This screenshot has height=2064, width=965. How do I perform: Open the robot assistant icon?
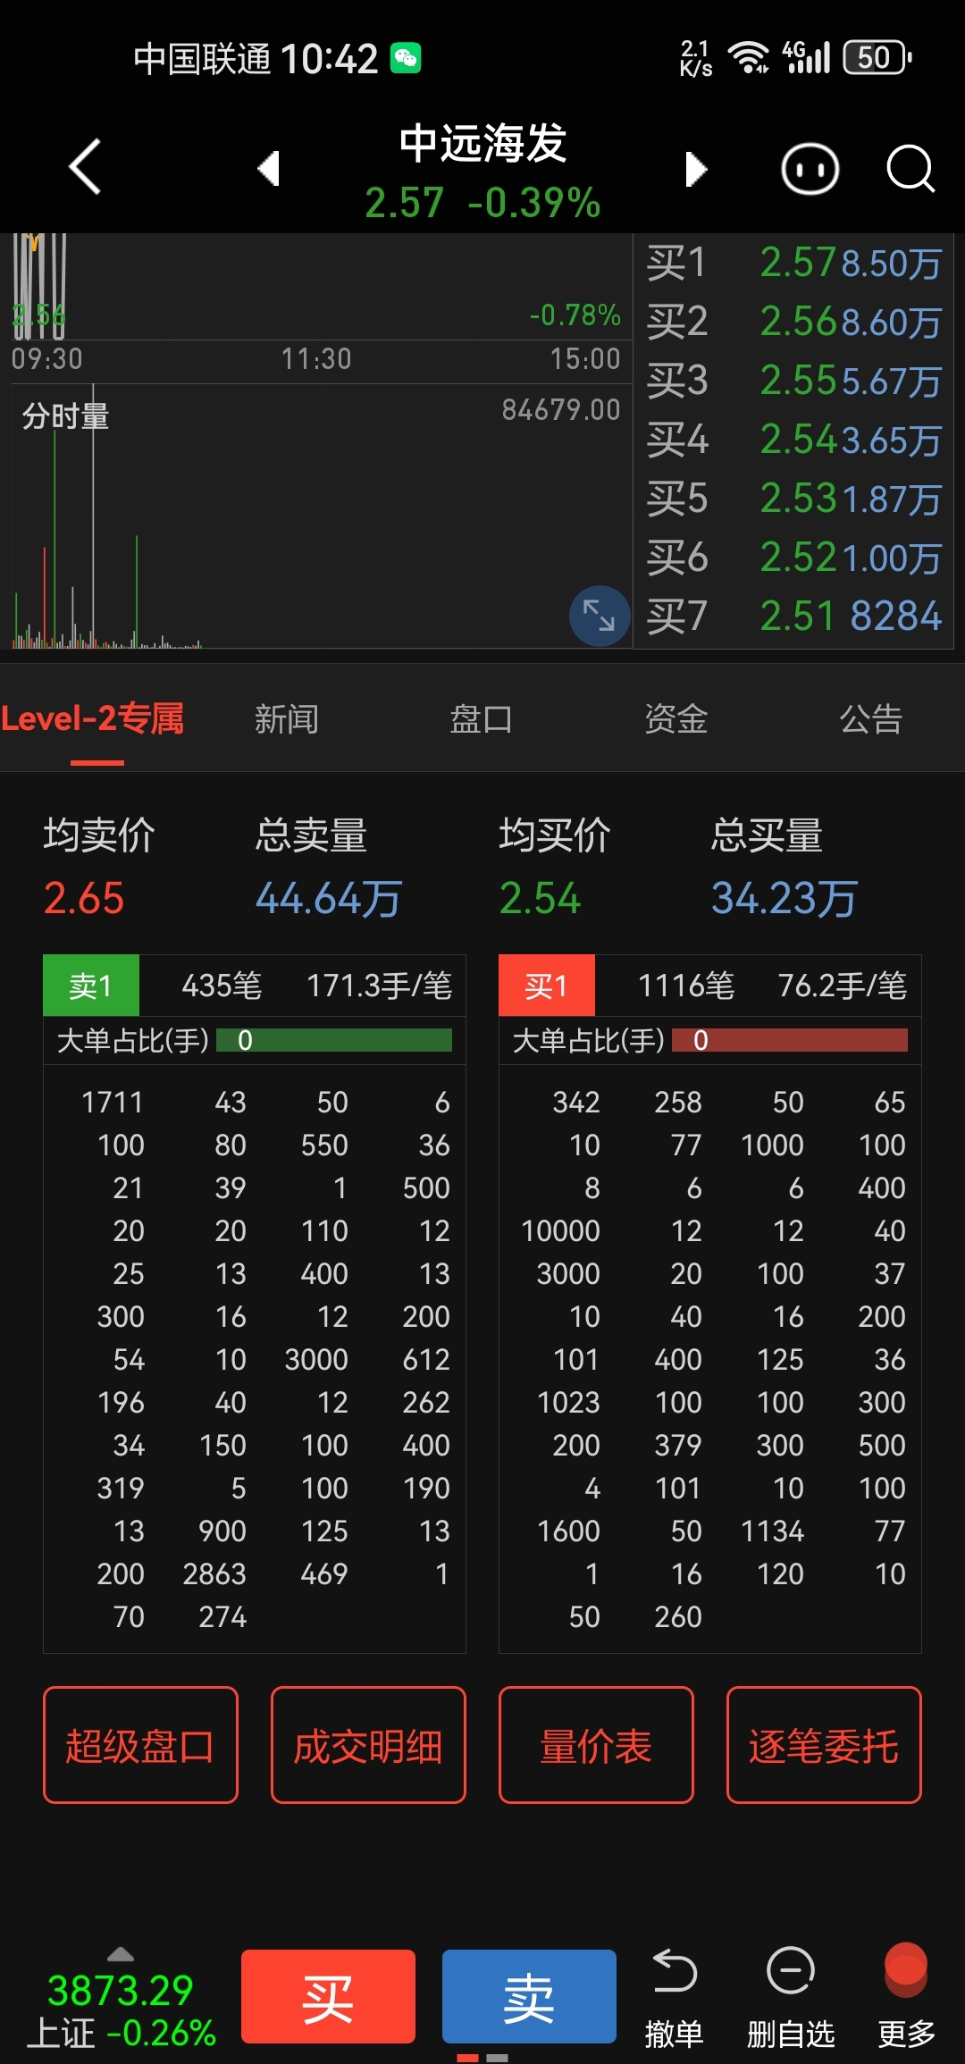click(810, 169)
